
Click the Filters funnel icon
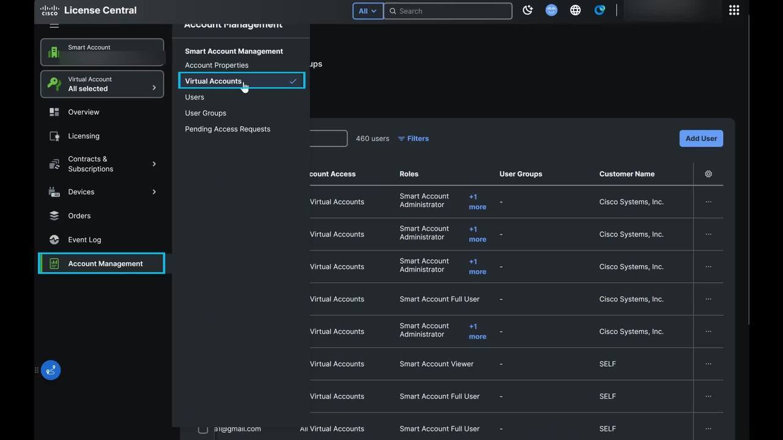[401, 139]
